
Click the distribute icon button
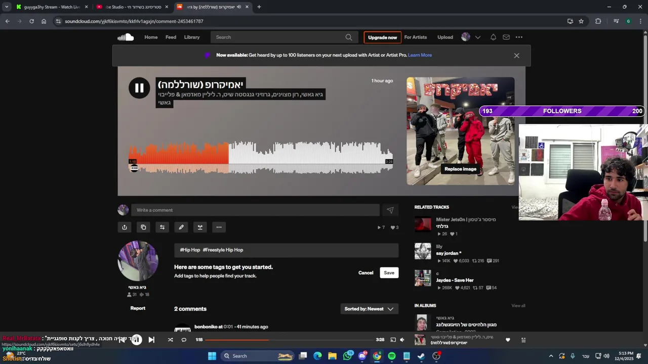pos(200,227)
